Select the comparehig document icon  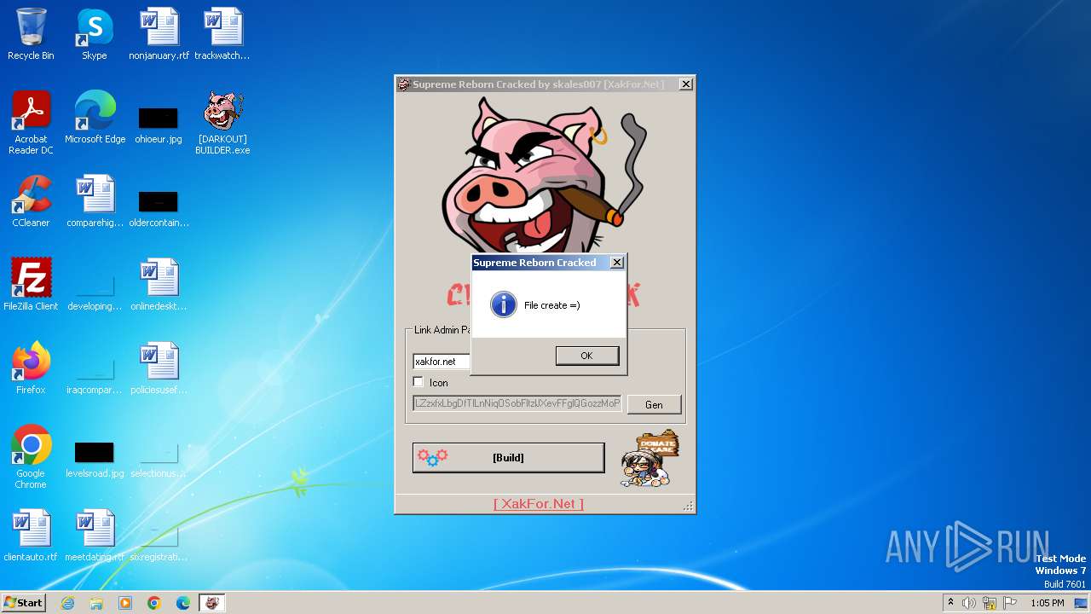coord(95,201)
